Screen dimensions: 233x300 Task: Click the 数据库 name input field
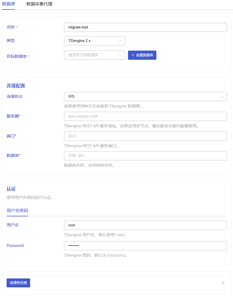(145, 156)
